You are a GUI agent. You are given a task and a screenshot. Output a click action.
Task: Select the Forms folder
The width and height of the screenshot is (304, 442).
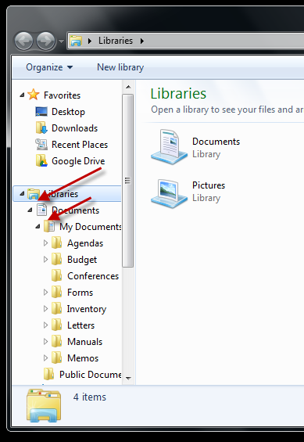(80, 293)
